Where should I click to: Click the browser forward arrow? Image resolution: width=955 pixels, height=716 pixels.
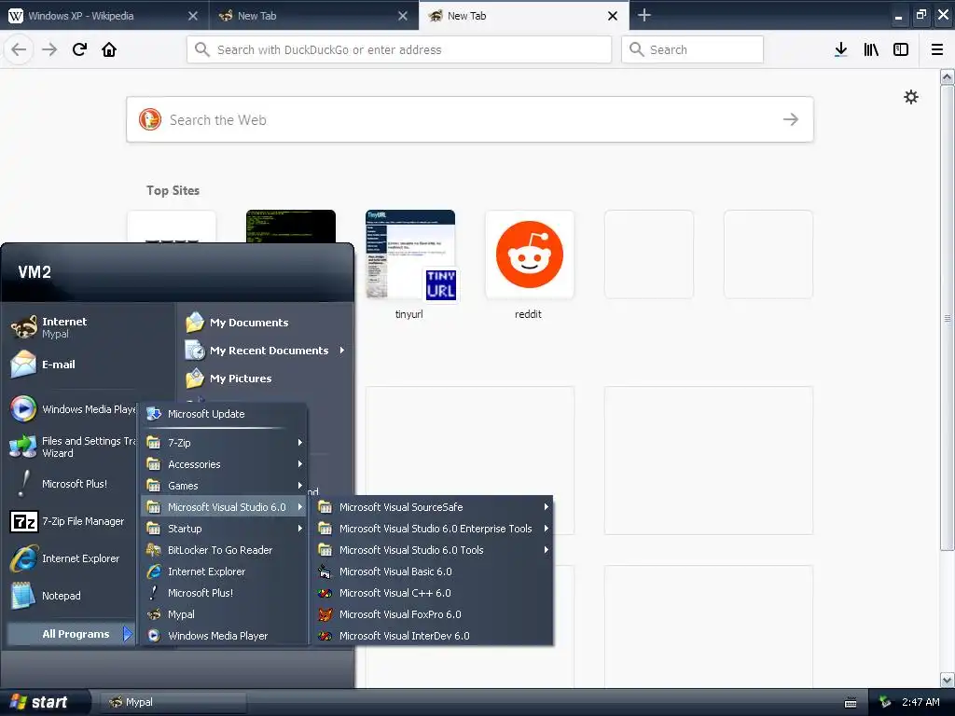click(49, 49)
